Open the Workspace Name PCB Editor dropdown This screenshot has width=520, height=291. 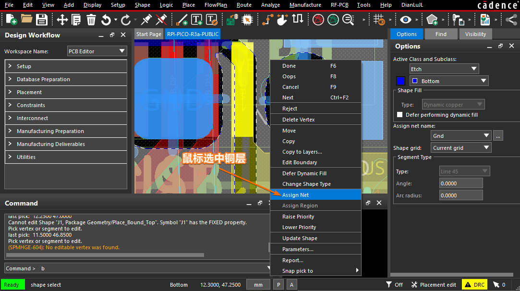click(x=97, y=51)
